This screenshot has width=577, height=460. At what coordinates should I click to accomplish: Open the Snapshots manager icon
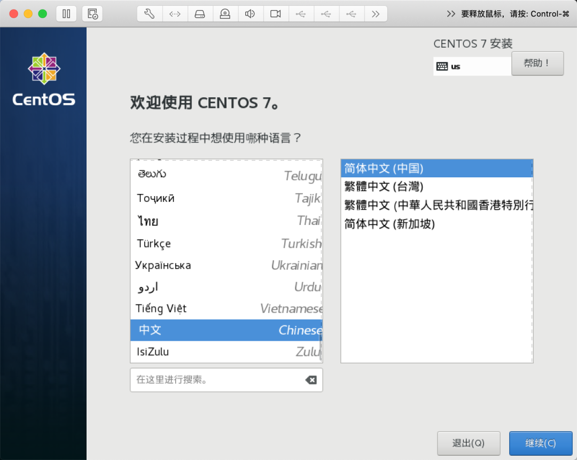pos(92,13)
